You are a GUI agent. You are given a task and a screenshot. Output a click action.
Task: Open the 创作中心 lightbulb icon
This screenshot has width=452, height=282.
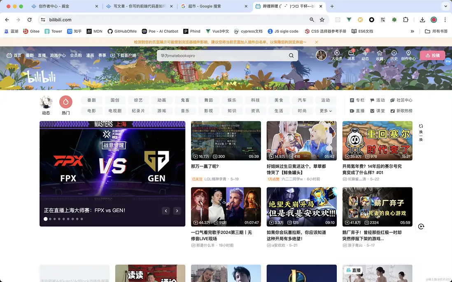tap(408, 55)
